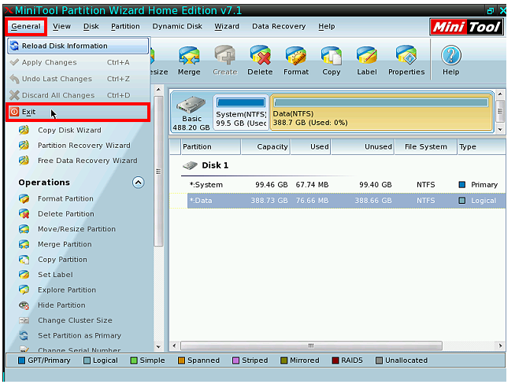
Task: Choose Exit from General menu
Action: [78, 113]
